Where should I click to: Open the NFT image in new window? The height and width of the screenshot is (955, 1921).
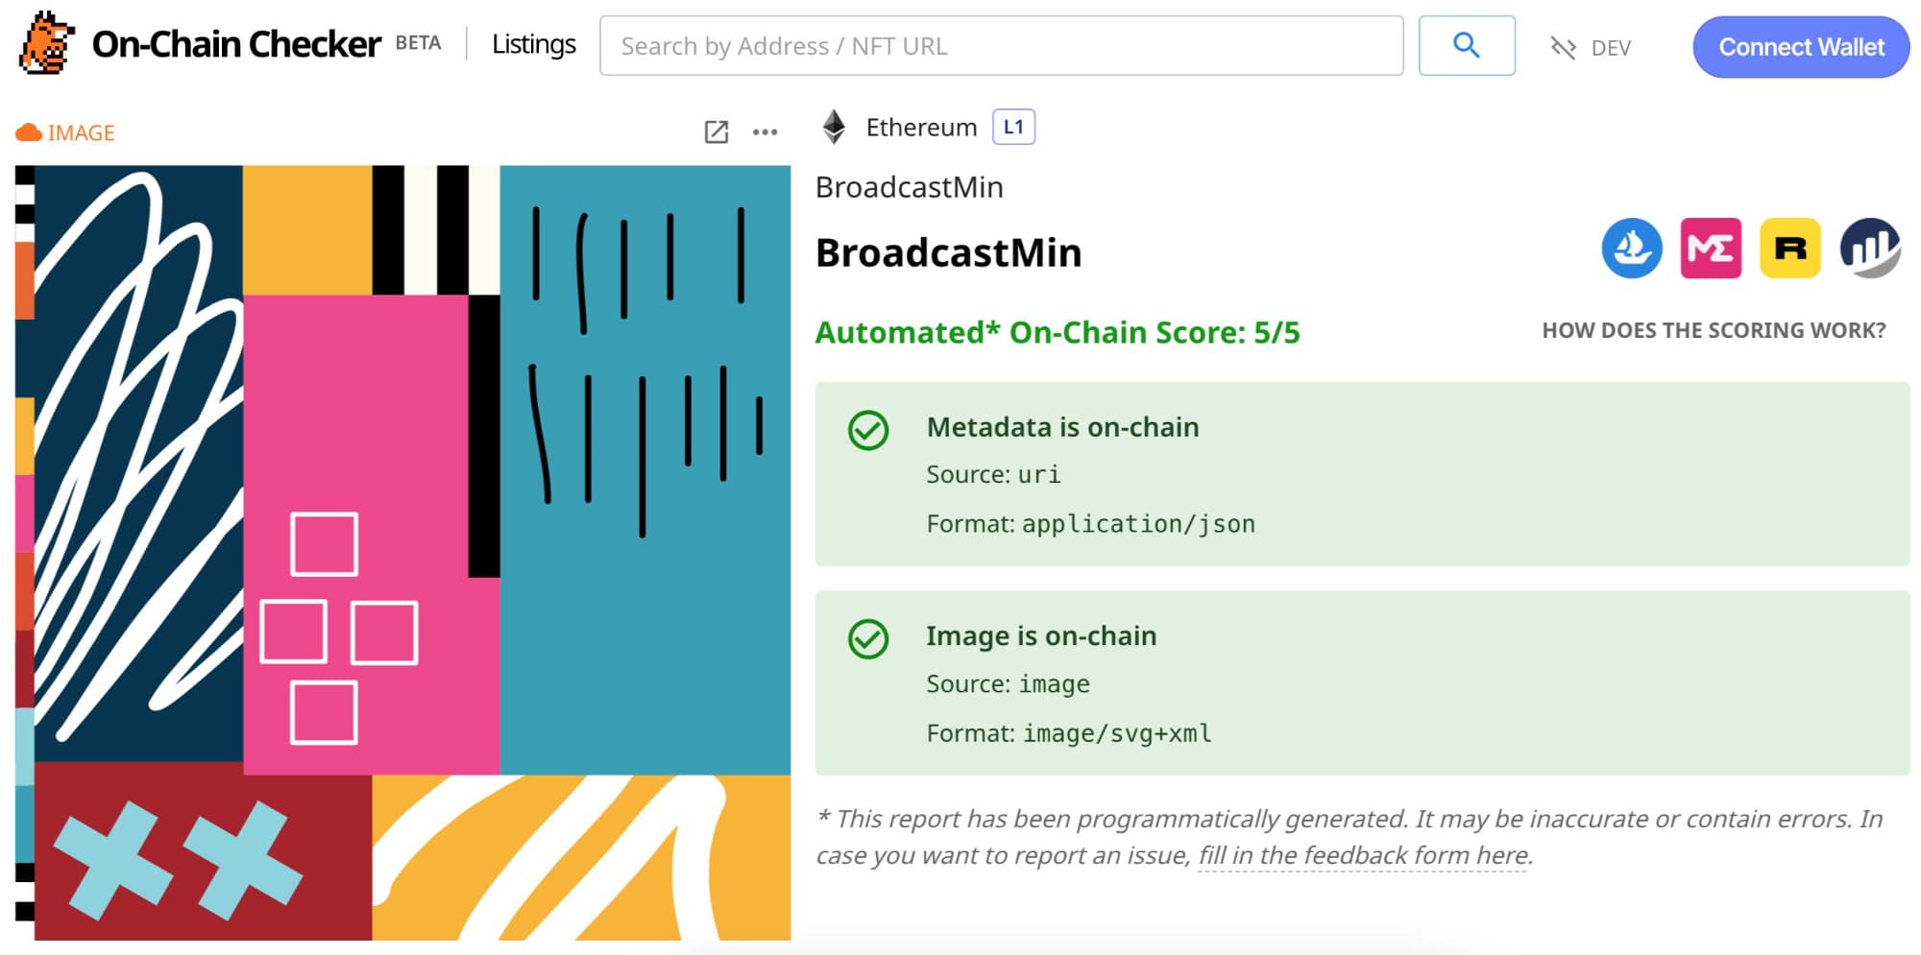click(x=717, y=132)
